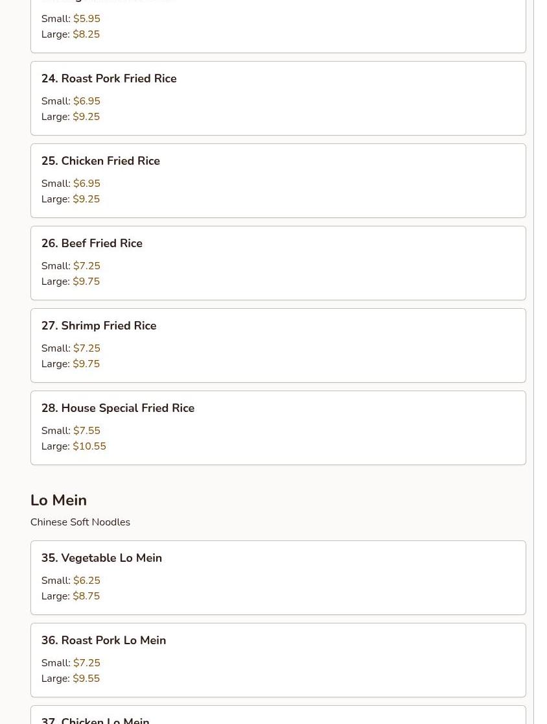Screen dimensions: 547x724
Task: Click the Chicken Lo Mein item title
Action: pyautogui.click(x=95, y=719)
